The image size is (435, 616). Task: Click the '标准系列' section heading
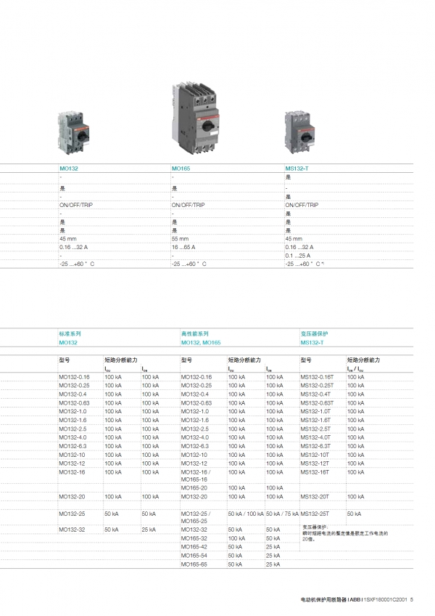click(x=70, y=334)
